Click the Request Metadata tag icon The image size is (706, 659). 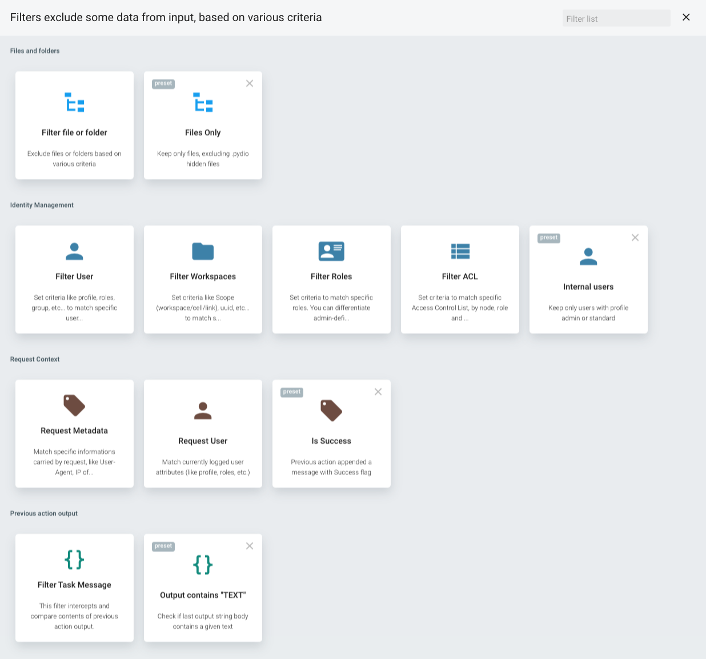coord(74,405)
